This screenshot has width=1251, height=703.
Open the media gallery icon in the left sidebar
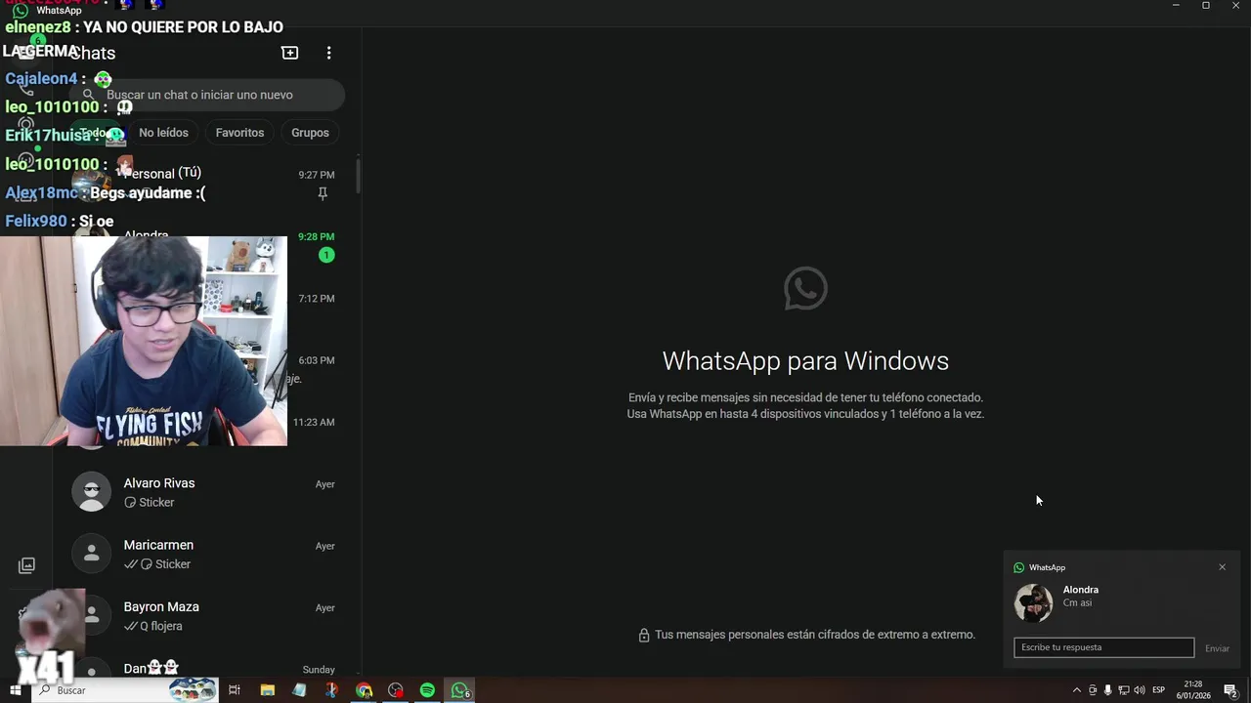point(27,565)
